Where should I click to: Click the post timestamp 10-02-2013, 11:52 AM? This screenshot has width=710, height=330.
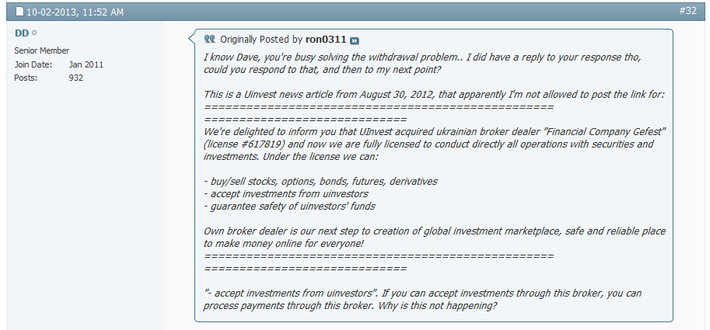click(x=75, y=12)
